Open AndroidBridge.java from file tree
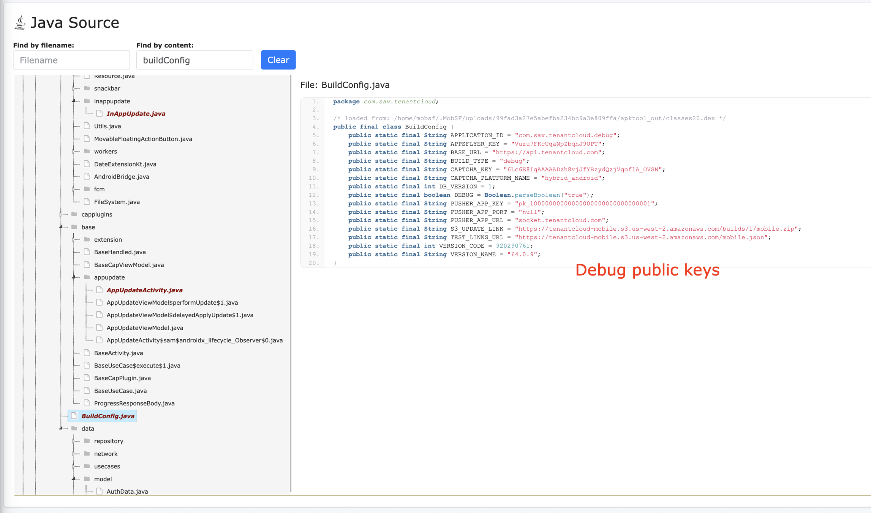 click(121, 176)
